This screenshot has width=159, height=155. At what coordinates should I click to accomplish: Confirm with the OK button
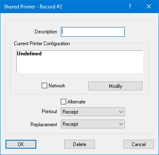click(x=21, y=144)
